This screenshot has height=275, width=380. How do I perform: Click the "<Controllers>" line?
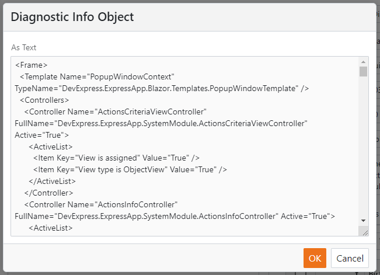pyautogui.click(x=44, y=100)
